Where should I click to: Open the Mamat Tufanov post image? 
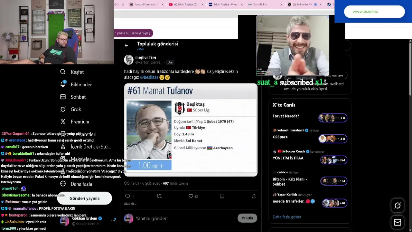191,130
